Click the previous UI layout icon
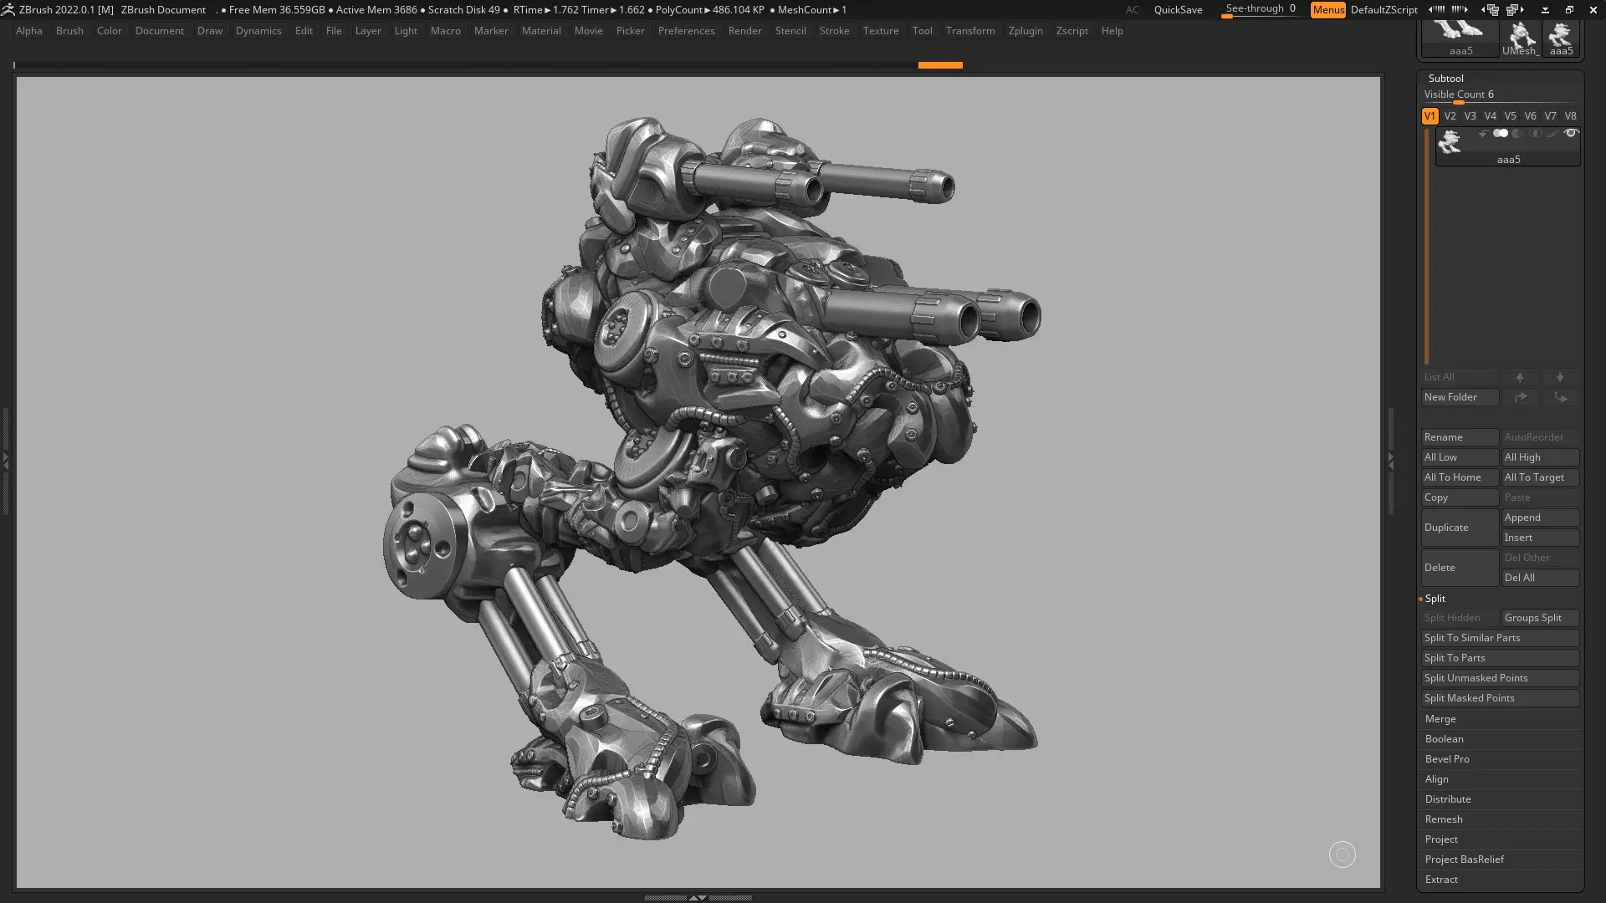This screenshot has width=1606, height=903. click(x=1491, y=10)
